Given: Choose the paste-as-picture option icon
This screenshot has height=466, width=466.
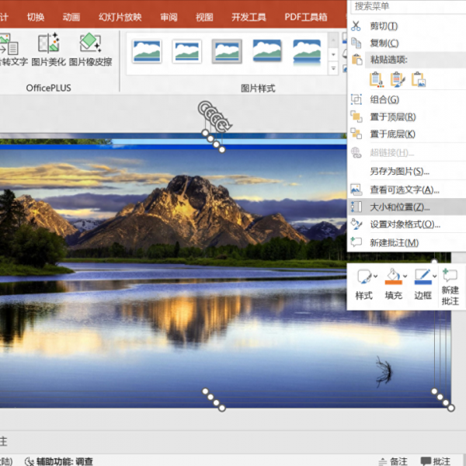Looking at the screenshot, I should pos(419,78).
